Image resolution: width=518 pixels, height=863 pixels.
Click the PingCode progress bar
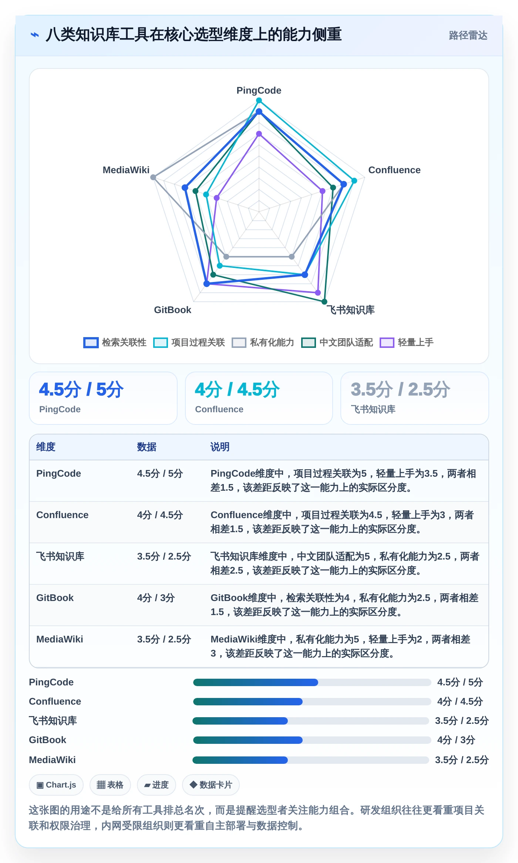[x=312, y=682]
